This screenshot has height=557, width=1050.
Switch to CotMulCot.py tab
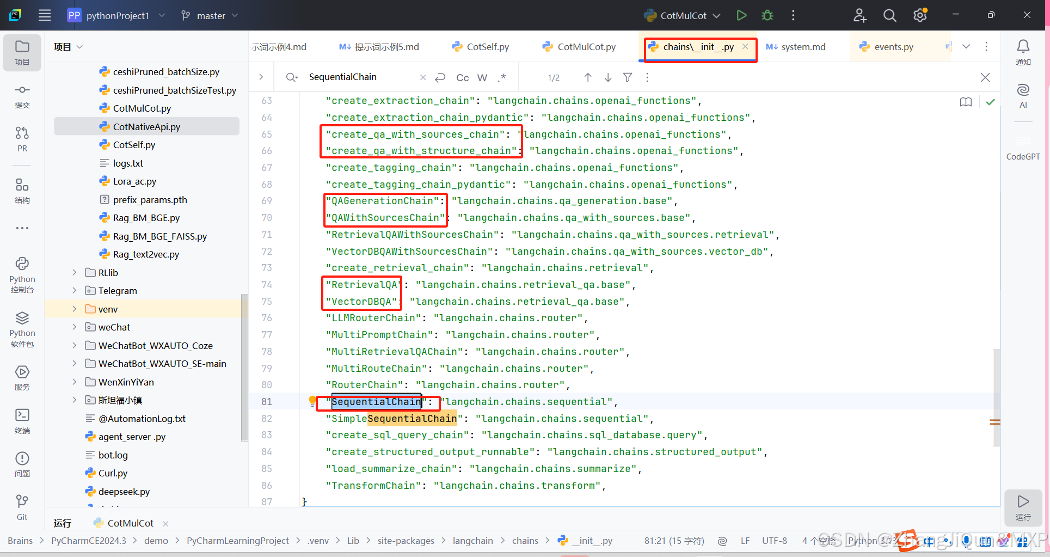tap(579, 47)
